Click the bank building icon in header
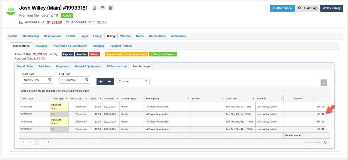The height and width of the screenshot is (160, 348). point(111,8)
